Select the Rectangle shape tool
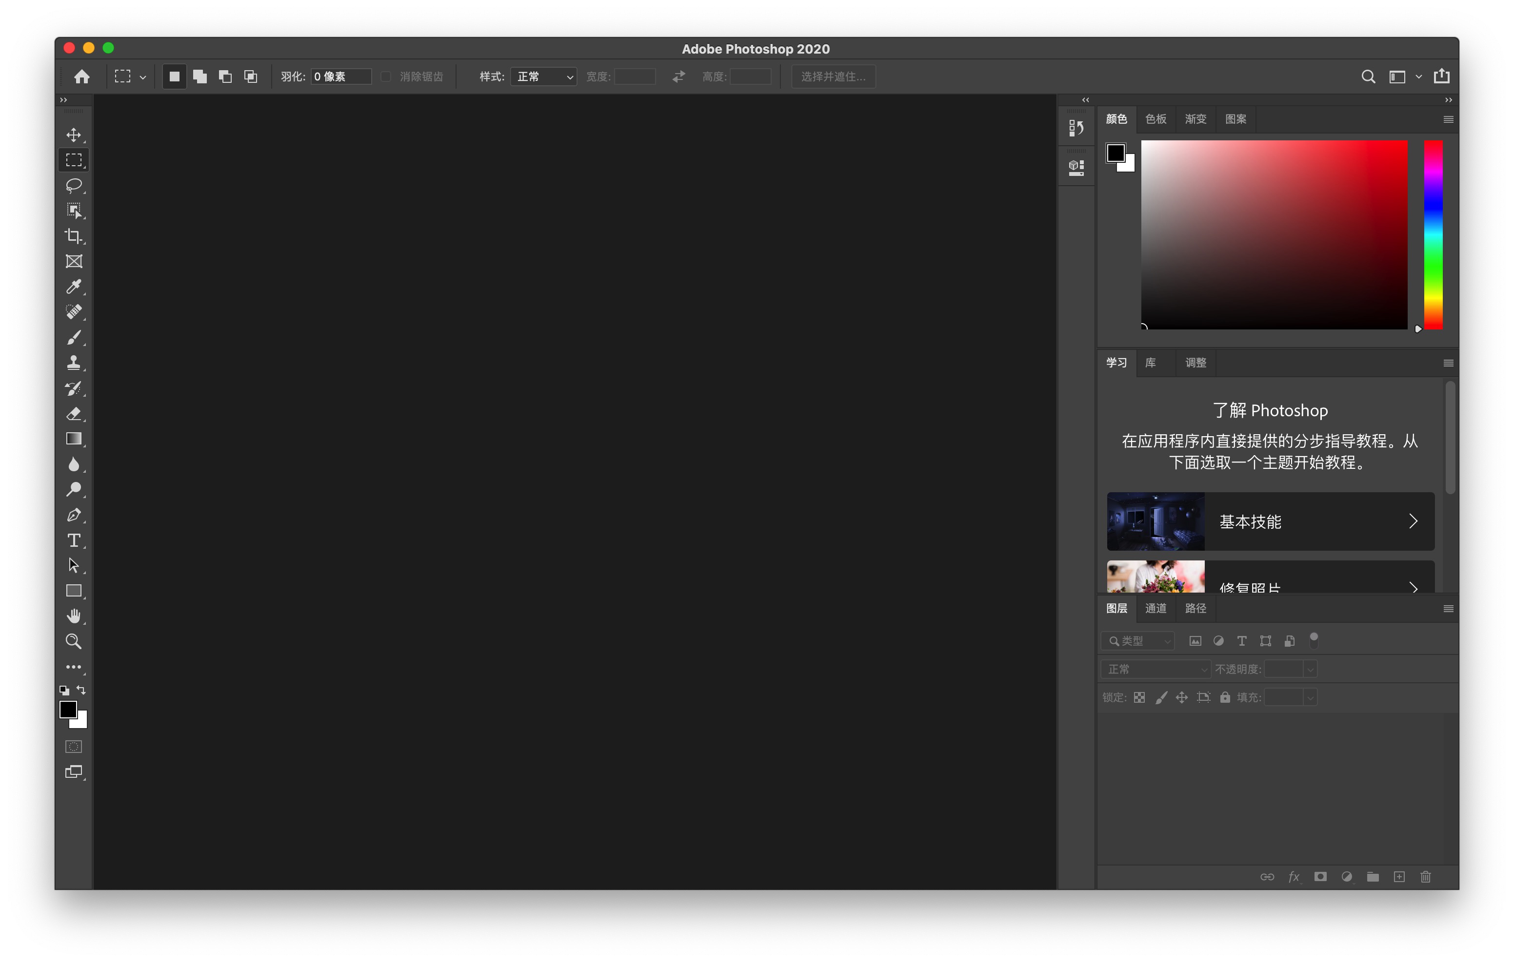The image size is (1514, 962). [74, 591]
